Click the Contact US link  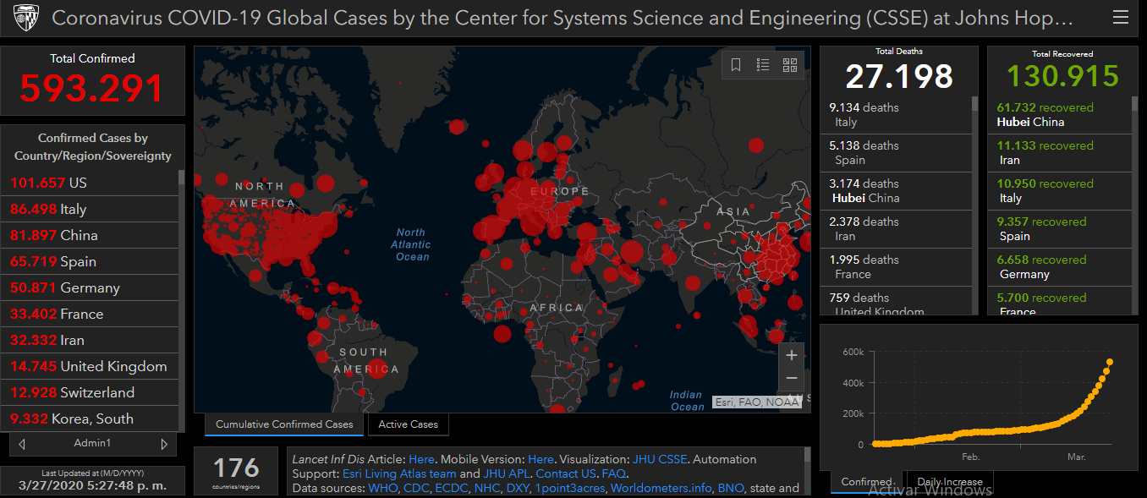[567, 474]
